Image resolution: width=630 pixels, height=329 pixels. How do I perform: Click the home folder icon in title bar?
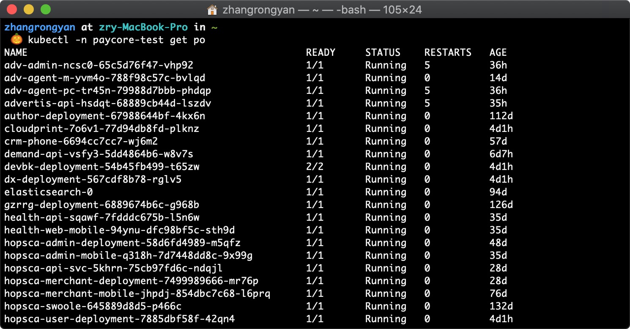coord(212,10)
